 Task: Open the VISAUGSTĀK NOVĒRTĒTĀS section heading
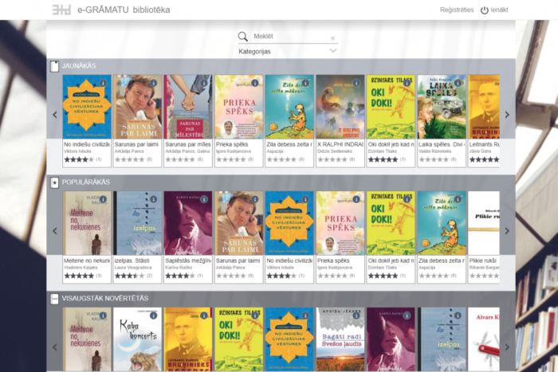pos(105,299)
